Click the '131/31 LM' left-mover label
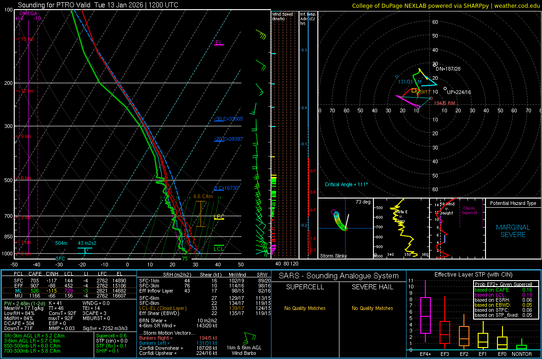 (410, 82)
